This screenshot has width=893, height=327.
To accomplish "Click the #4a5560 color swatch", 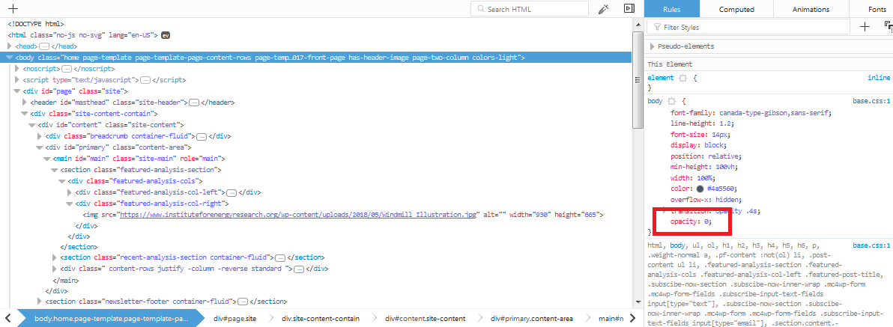I will click(700, 189).
